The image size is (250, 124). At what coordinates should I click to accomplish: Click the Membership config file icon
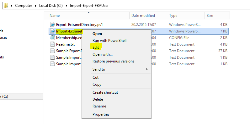[x=52, y=38]
